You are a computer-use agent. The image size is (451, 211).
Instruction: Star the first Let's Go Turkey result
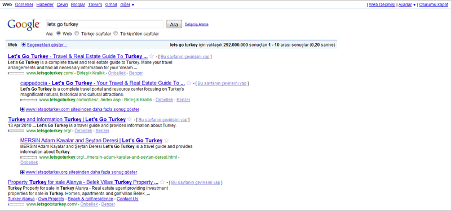click(x=152, y=56)
